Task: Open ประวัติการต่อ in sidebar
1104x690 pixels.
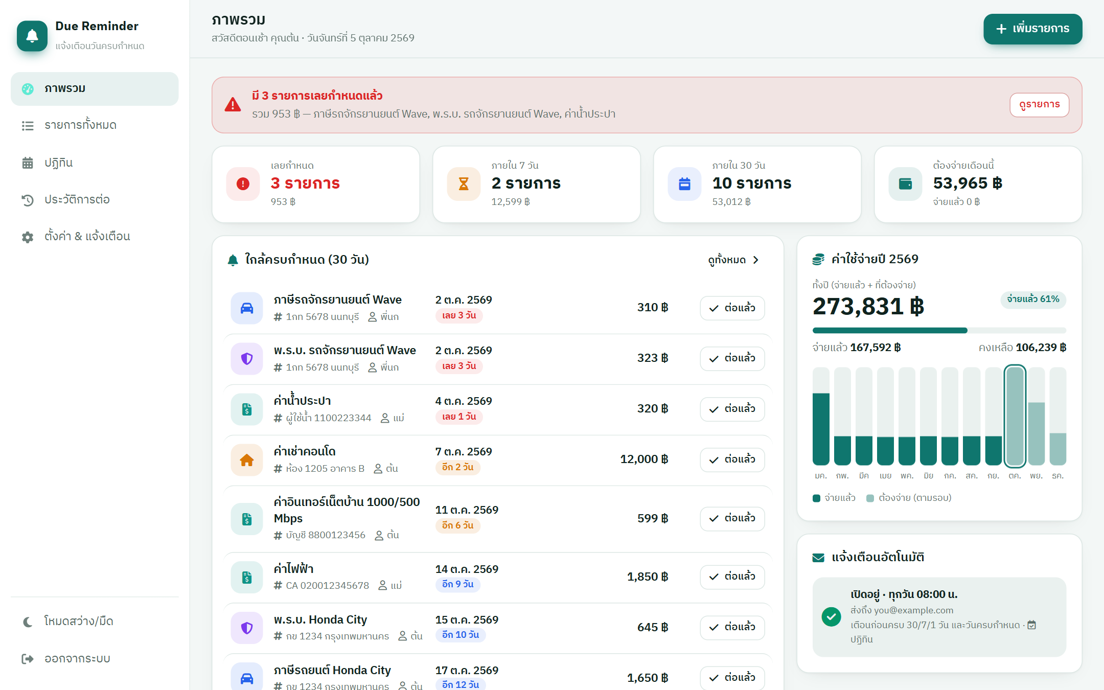Action: pyautogui.click(x=95, y=200)
